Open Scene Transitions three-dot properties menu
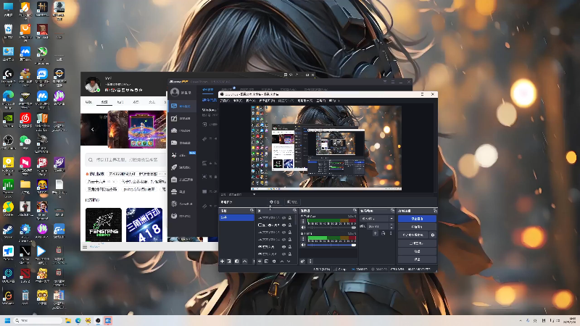The width and height of the screenshot is (580, 326). click(391, 233)
